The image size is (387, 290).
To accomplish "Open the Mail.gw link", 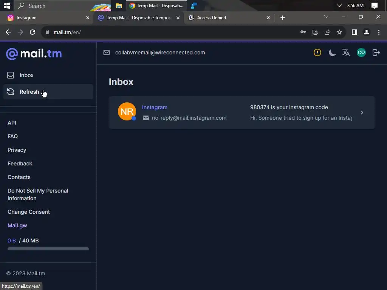I will pos(17,225).
